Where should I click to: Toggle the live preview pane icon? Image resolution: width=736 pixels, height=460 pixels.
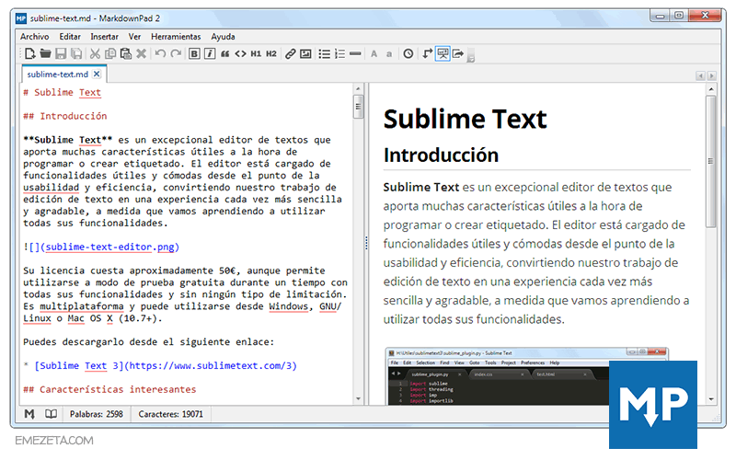pyautogui.click(x=443, y=54)
